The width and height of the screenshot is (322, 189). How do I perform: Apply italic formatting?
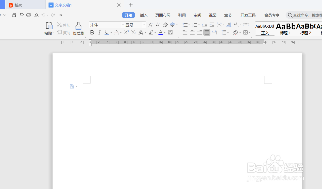pyautogui.click(x=99, y=32)
